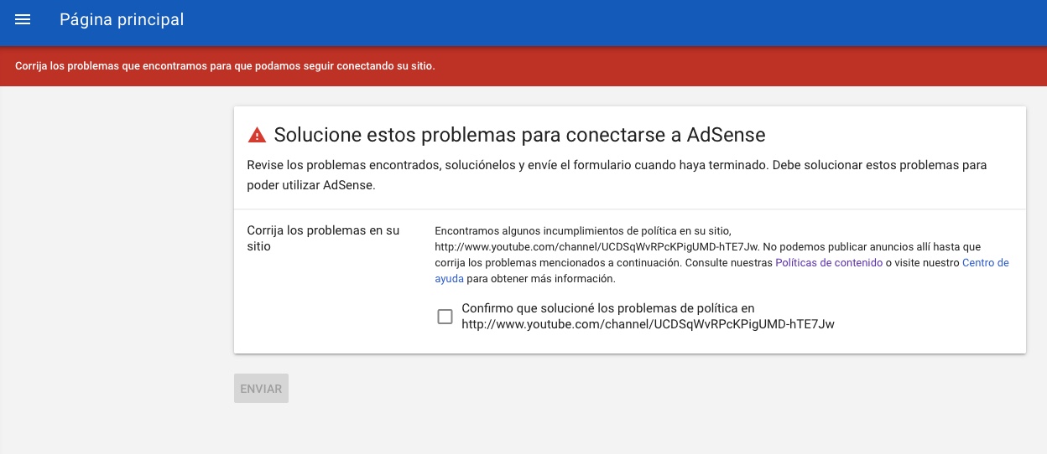The width and height of the screenshot is (1047, 454).
Task: Click the 'Revise los problemas encontrados' paragraph
Action: click(x=617, y=175)
